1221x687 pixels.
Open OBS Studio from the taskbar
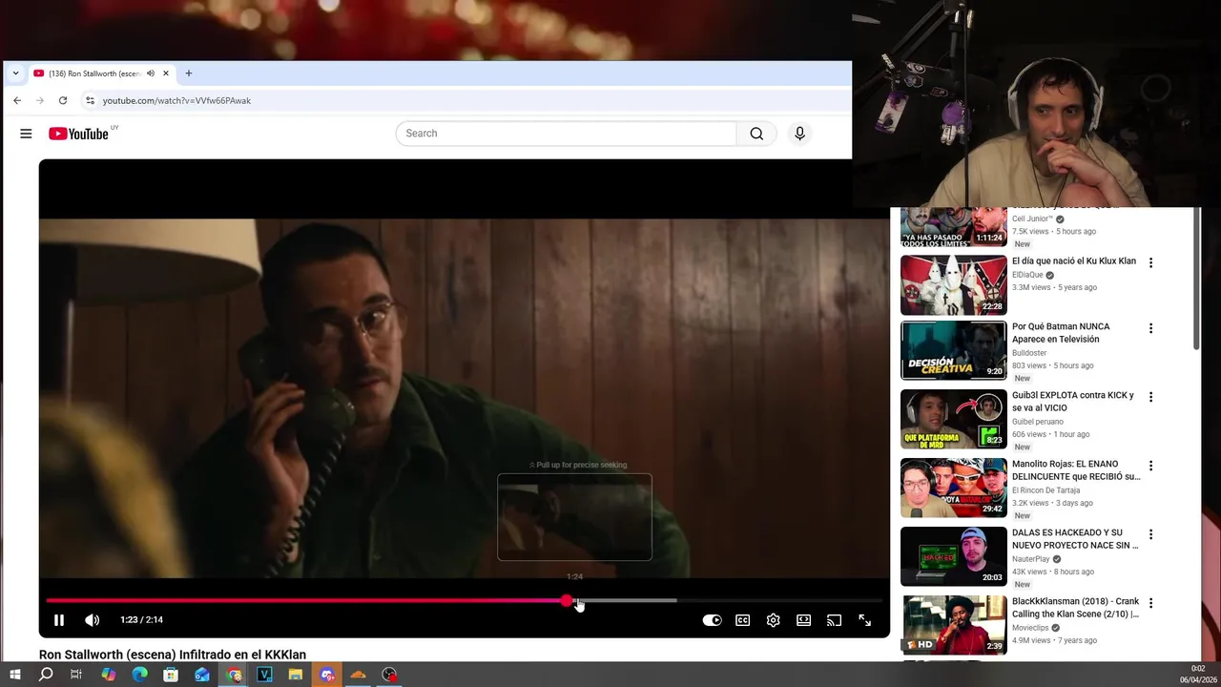click(389, 675)
